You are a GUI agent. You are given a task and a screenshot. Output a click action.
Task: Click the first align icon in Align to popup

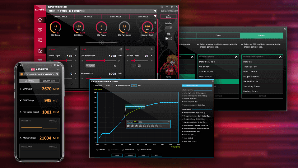pyautogui.click(x=128, y=126)
